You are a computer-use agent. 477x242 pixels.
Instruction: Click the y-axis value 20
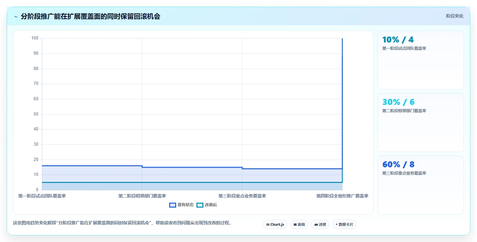click(x=36, y=160)
